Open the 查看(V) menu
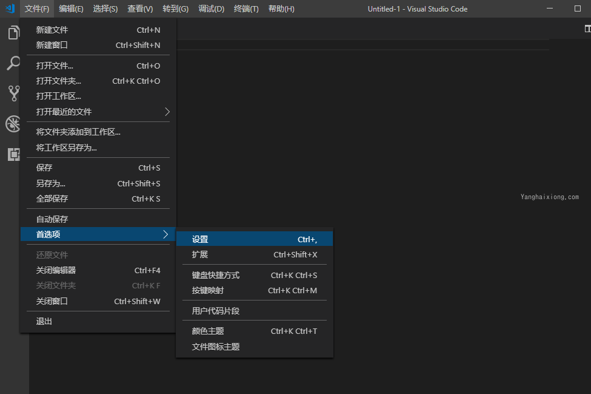Image resolution: width=591 pixels, height=394 pixels. (140, 8)
